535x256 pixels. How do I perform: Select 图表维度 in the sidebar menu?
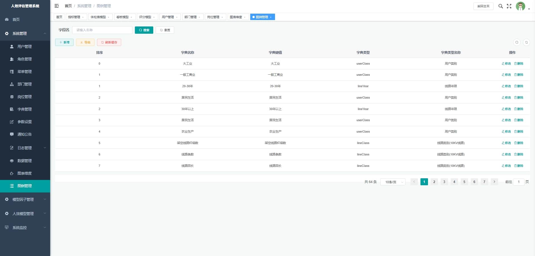click(x=25, y=173)
